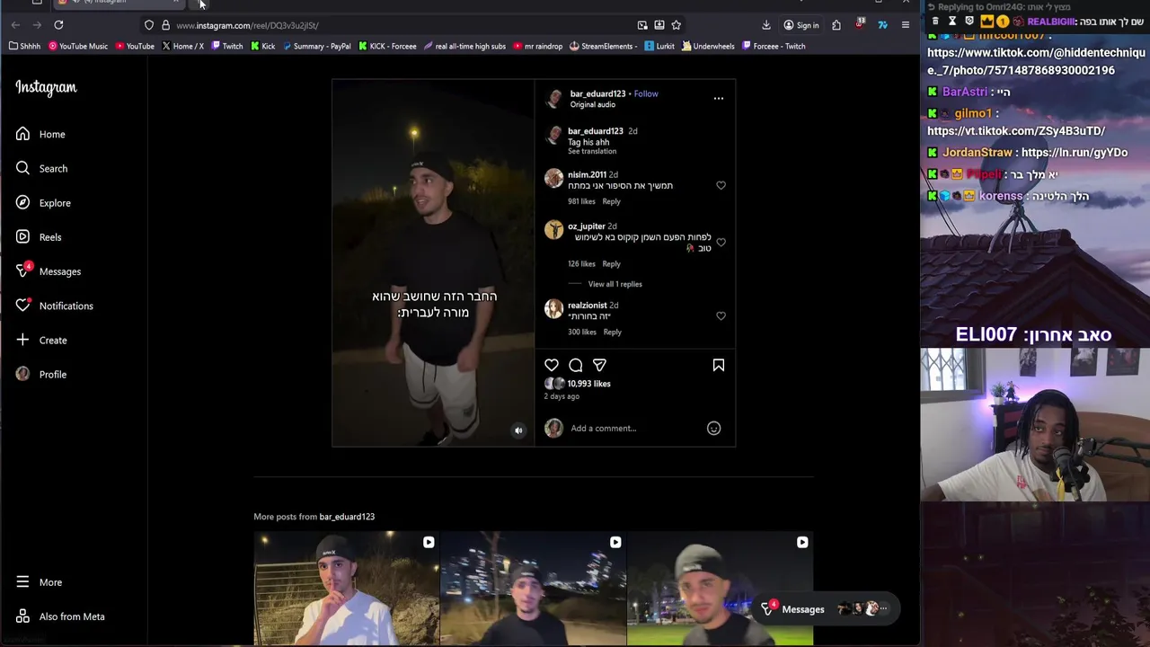Follow bar_eduard123
This screenshot has width=1150, height=647.
point(646,93)
